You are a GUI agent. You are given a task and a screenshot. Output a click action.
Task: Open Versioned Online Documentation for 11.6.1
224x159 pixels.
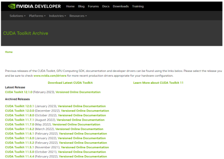click(83, 134)
